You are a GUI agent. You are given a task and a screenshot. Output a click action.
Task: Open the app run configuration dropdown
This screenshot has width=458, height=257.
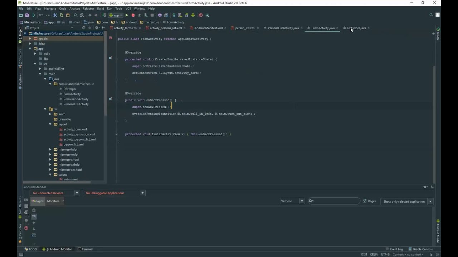[116, 15]
